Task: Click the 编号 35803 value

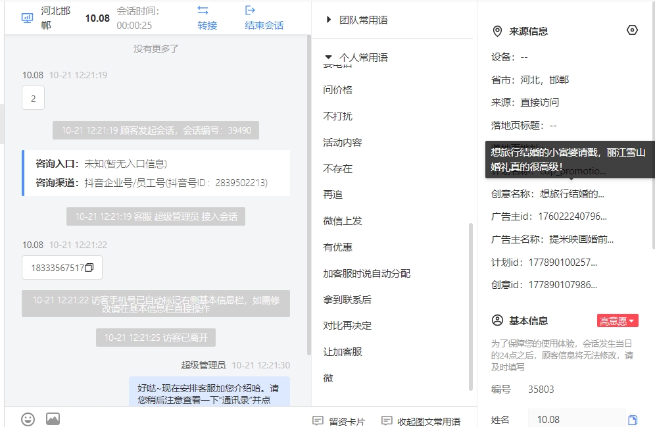Action: coord(541,389)
